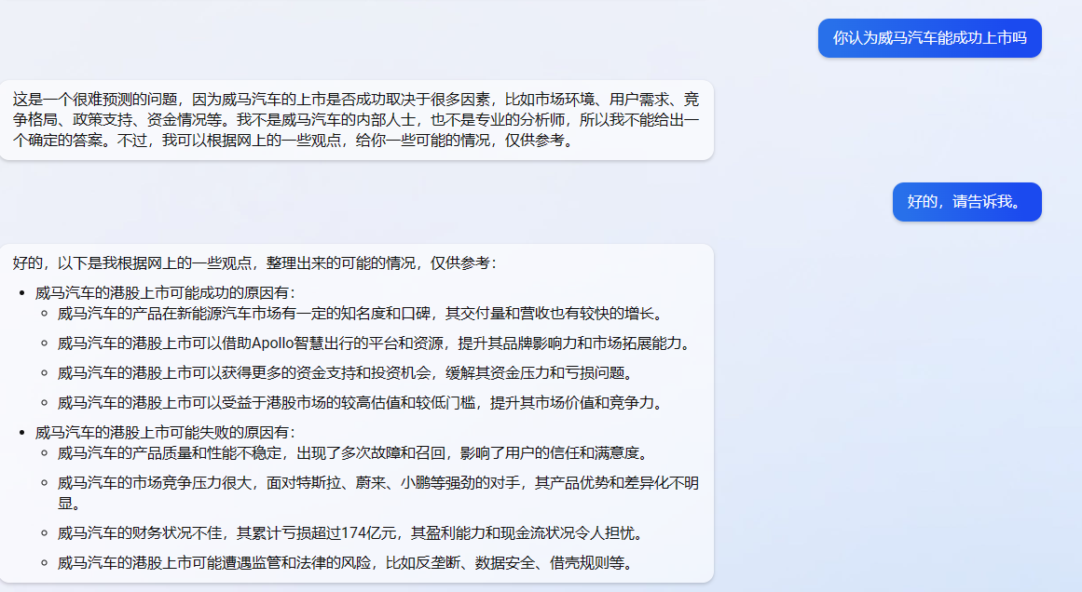Click the reply bubble '好的，请告诉我。'

click(966, 201)
